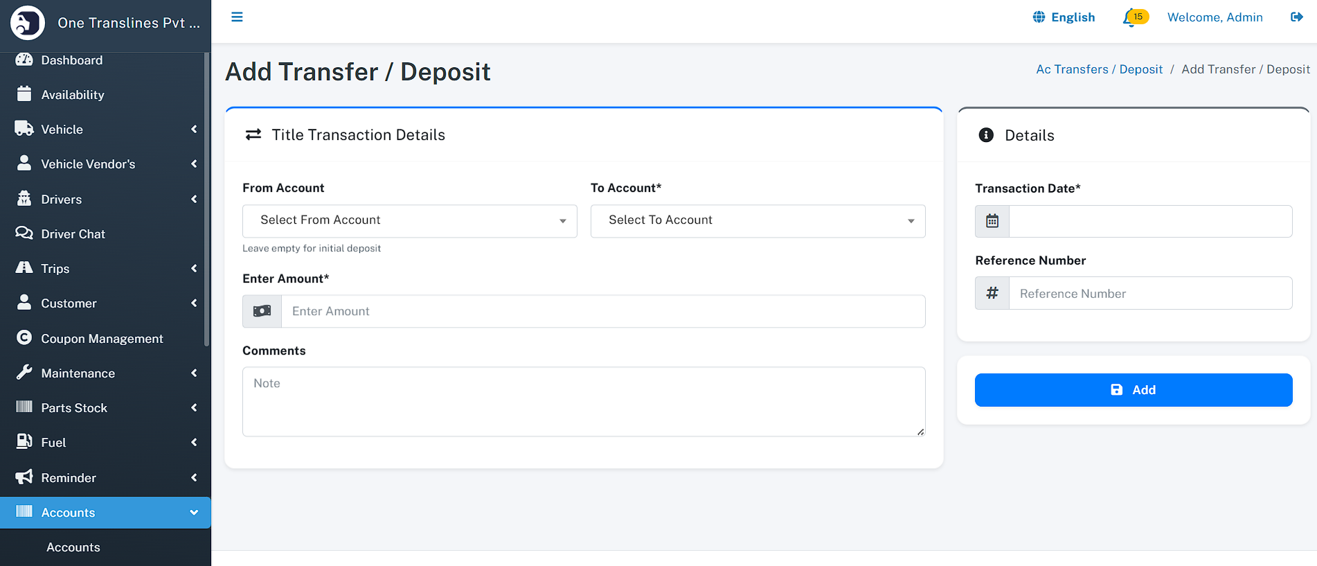Click the calendar icon for Transaction Date
This screenshot has width=1317, height=566.
pos(992,222)
